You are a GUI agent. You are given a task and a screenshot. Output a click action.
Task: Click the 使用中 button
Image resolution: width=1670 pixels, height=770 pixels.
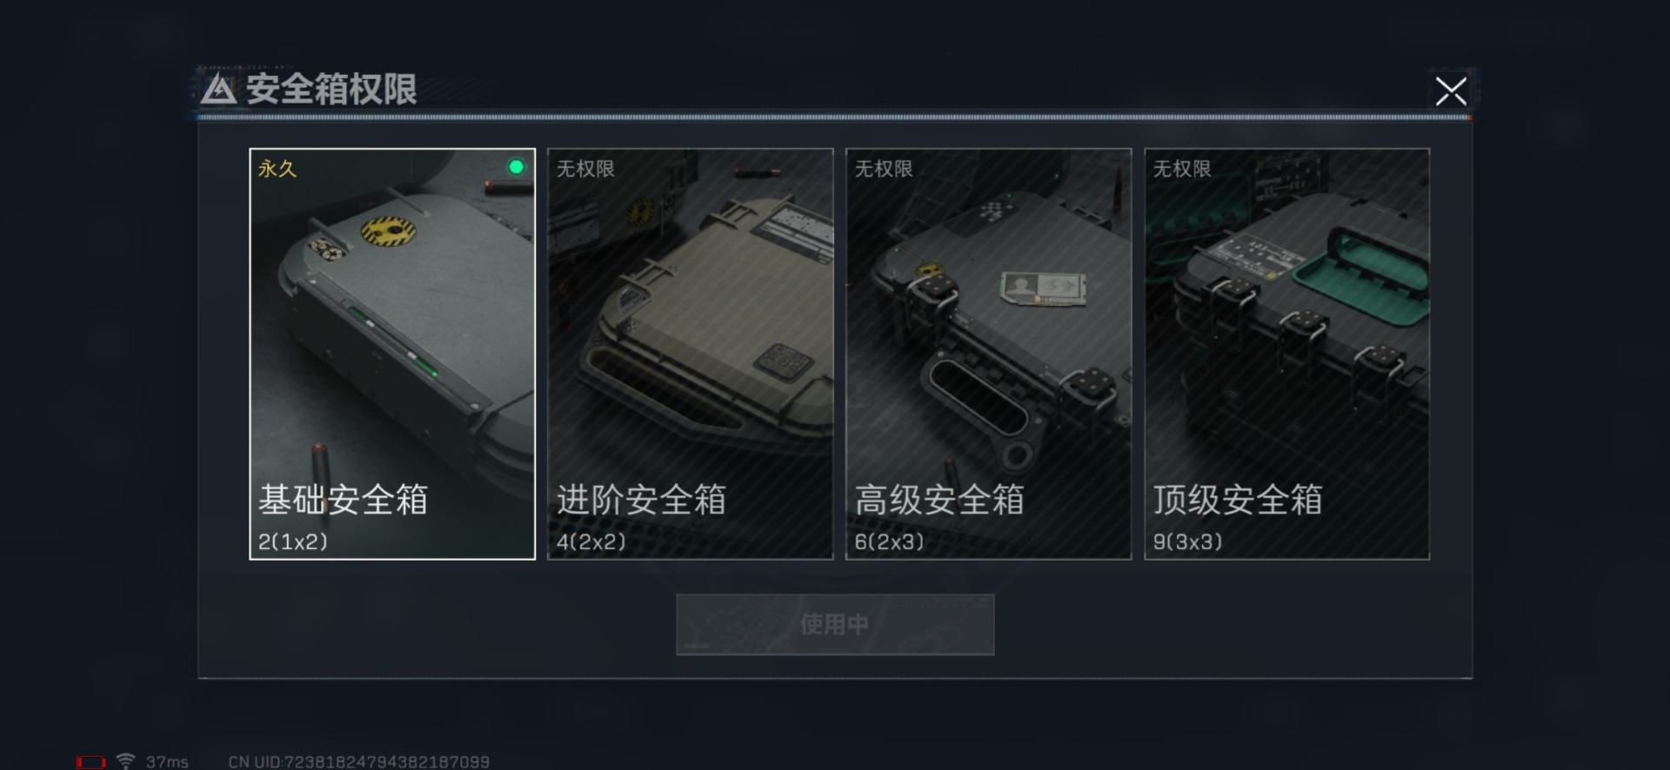pyautogui.click(x=835, y=624)
